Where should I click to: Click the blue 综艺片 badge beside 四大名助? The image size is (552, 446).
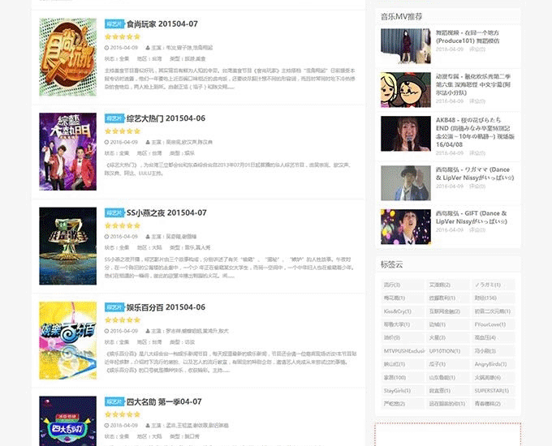click(x=114, y=401)
